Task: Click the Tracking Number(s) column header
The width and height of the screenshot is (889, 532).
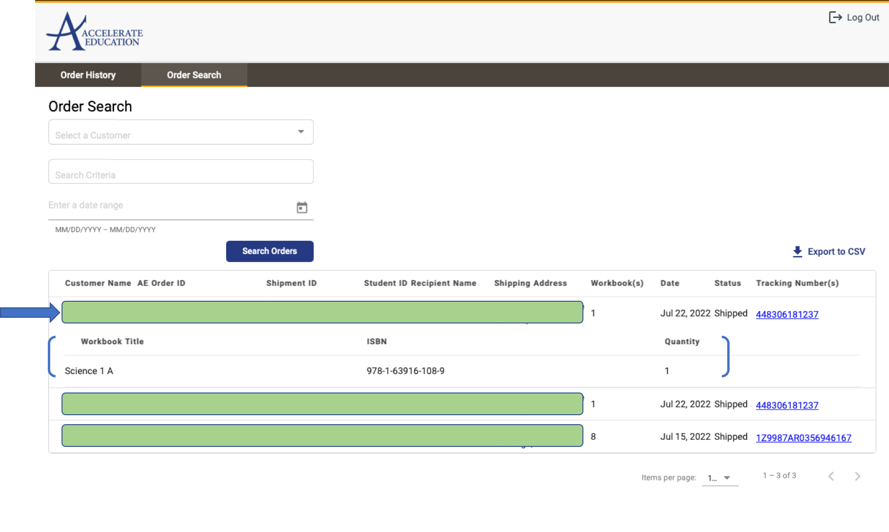Action: coord(797,283)
